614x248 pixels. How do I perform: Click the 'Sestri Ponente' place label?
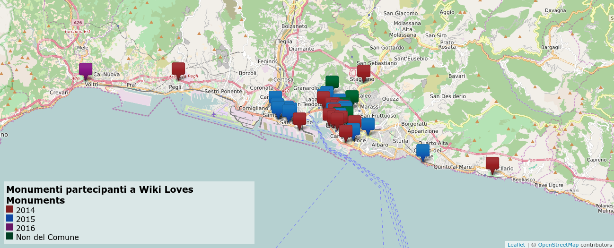(x=223, y=91)
